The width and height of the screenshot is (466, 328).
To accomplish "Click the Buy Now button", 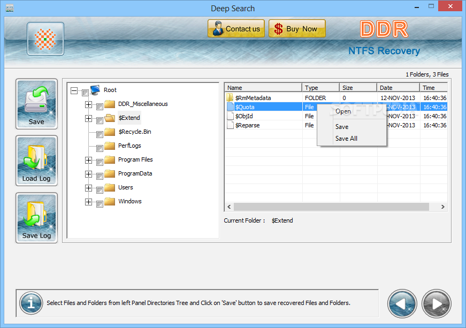I will 297,28.
